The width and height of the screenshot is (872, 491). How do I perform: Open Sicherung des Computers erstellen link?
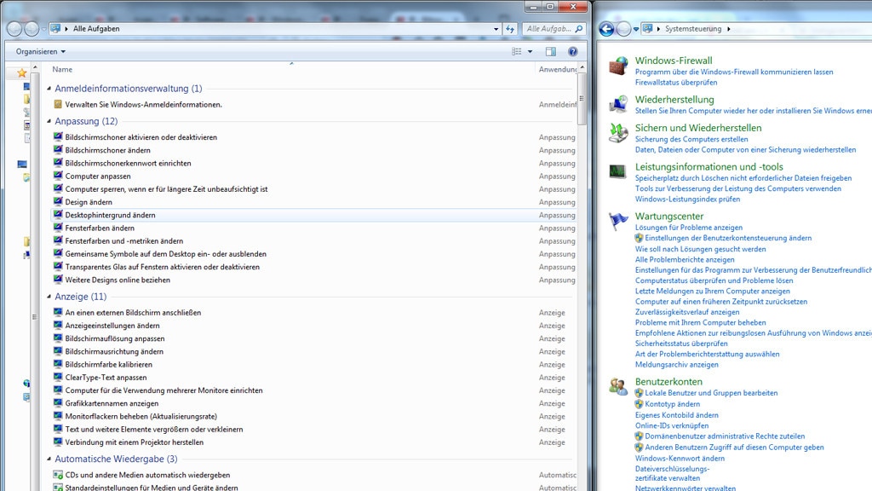click(x=691, y=139)
